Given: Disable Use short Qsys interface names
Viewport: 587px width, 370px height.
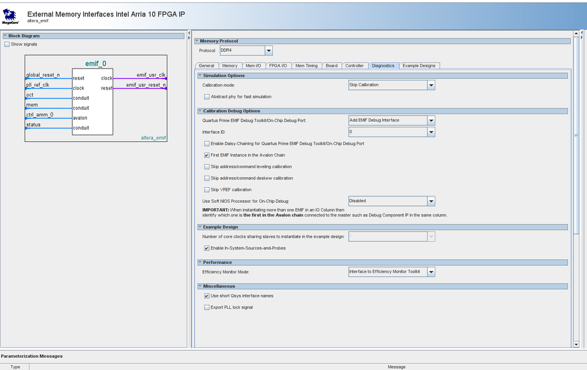Looking at the screenshot, I should click(x=207, y=296).
